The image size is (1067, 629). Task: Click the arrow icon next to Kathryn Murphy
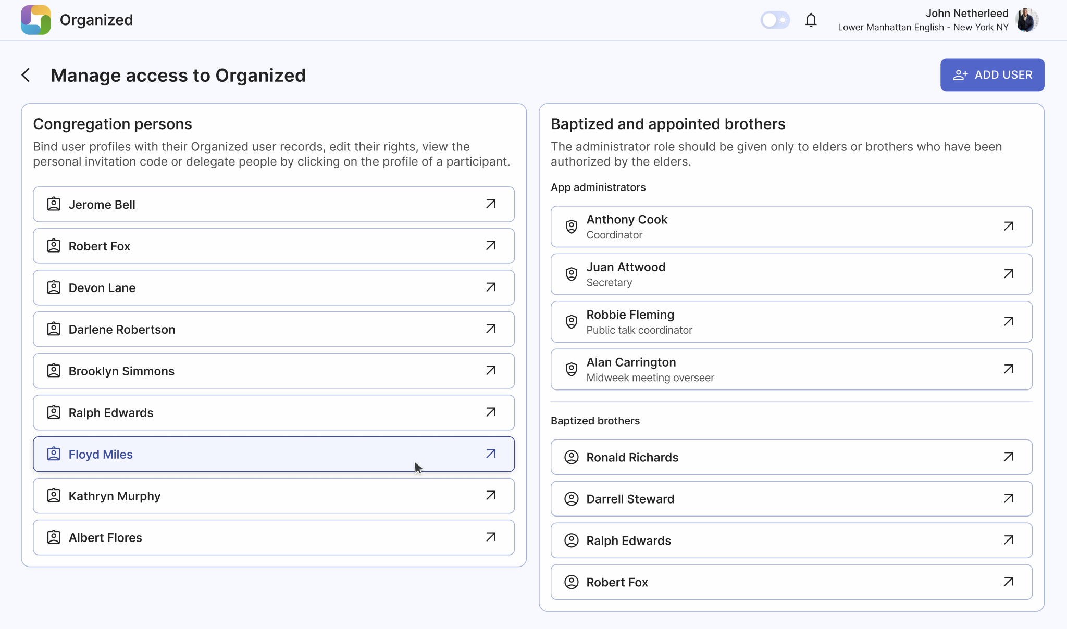491,496
